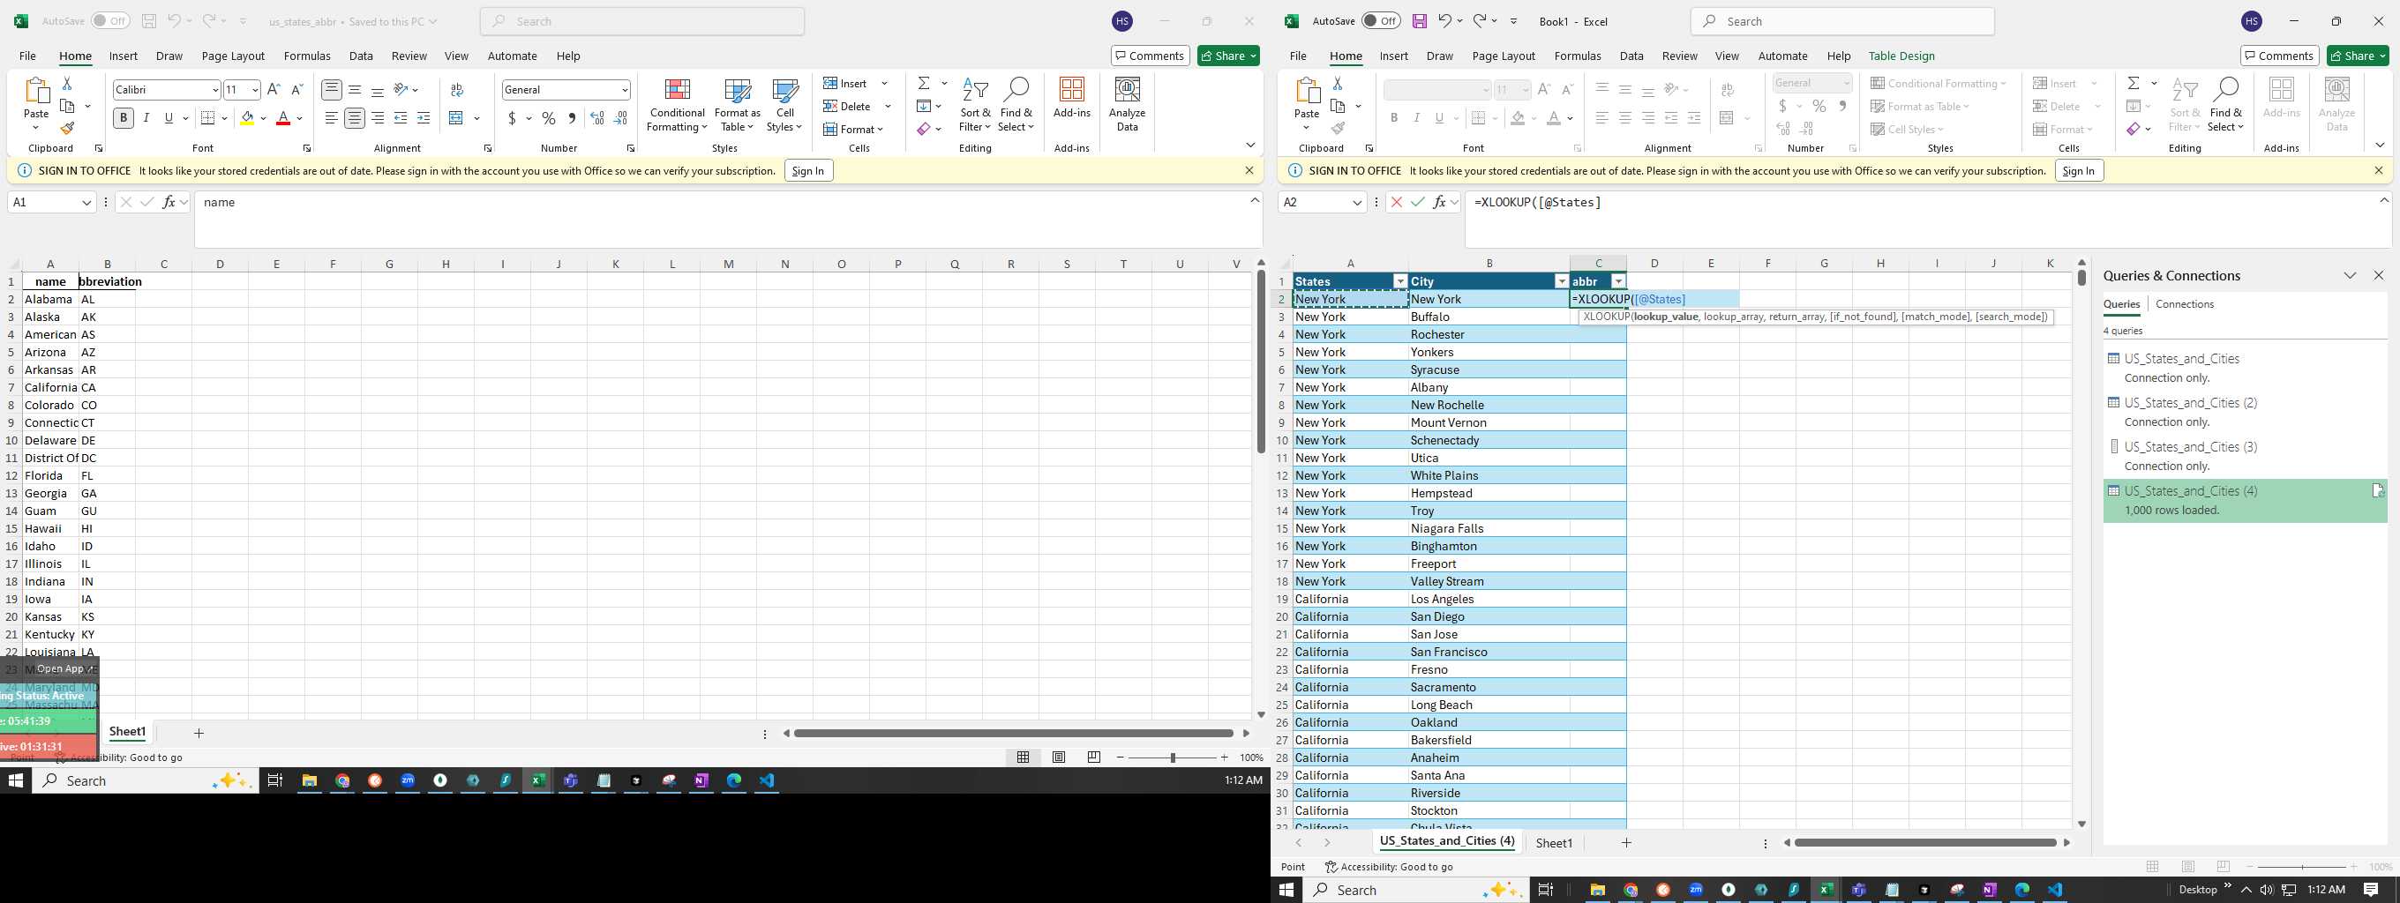Switch to Page Break Preview in left window
This screenshot has width=2400, height=903.
[x=1094, y=757]
